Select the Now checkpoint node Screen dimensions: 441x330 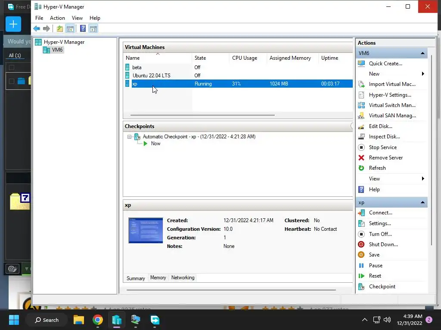coord(155,144)
